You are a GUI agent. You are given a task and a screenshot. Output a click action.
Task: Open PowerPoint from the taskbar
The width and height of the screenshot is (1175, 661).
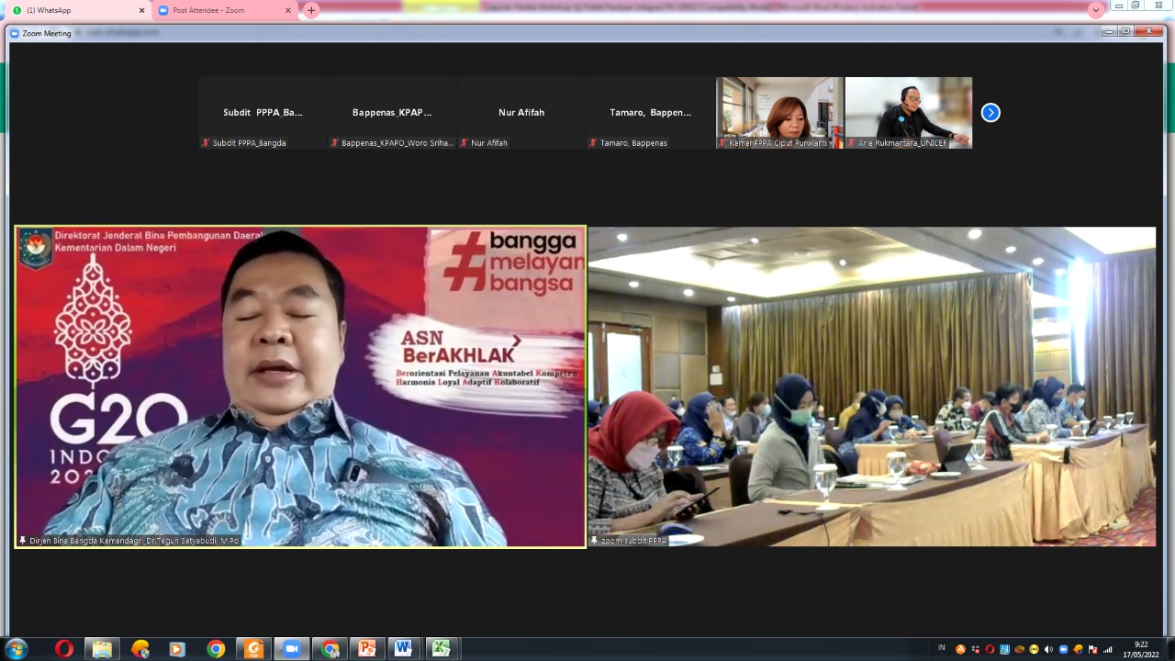tap(366, 649)
